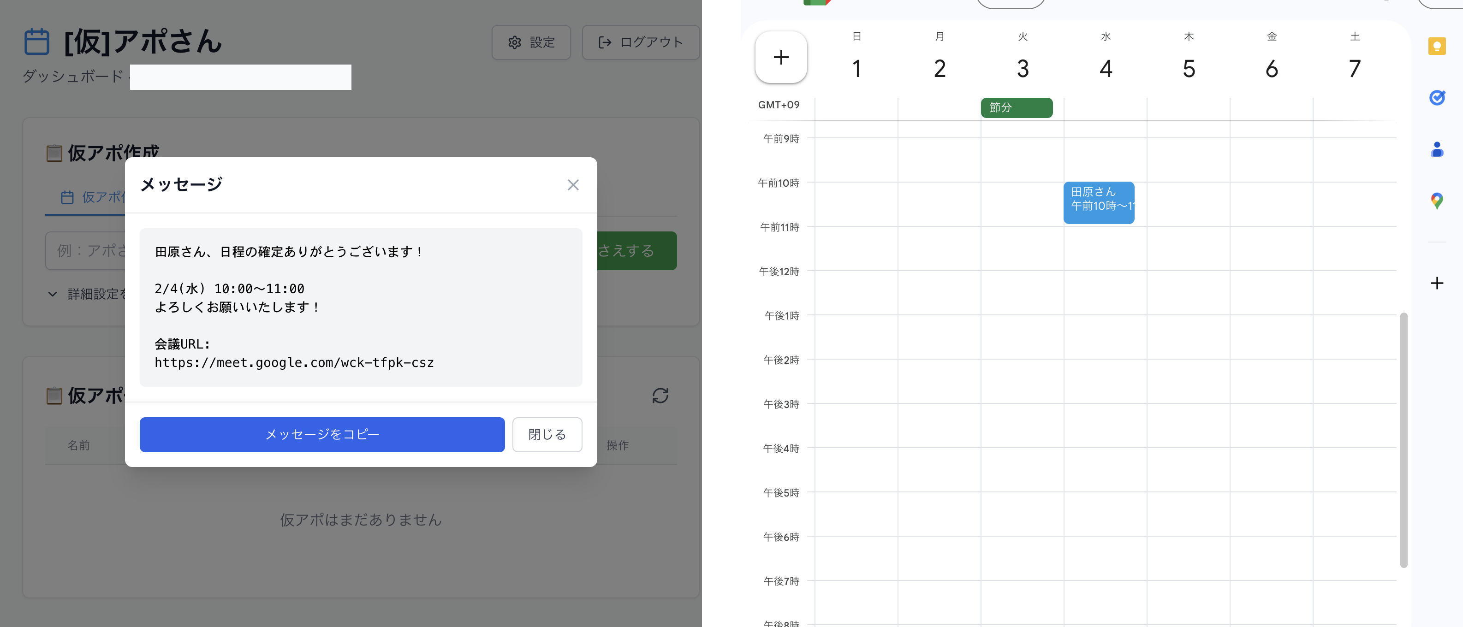Click the 名前 column header
The width and height of the screenshot is (1463, 627).
pyautogui.click(x=79, y=445)
